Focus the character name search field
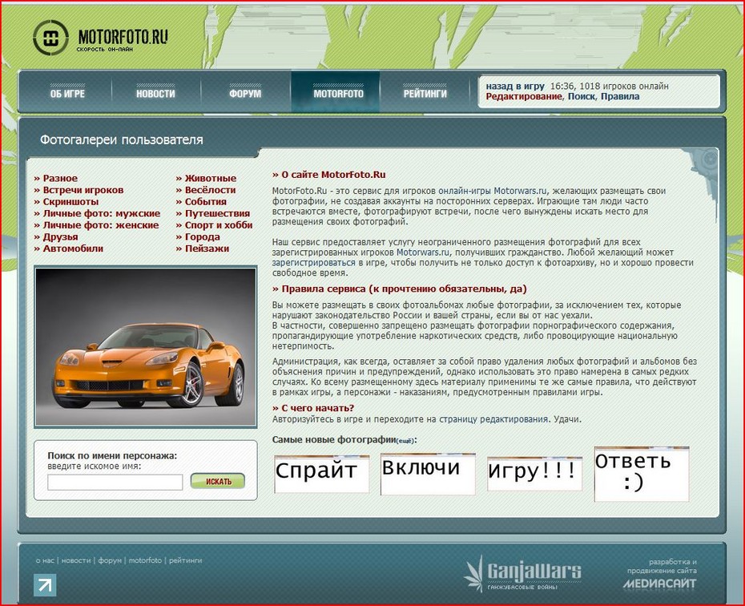This screenshot has height=606, width=745. (115, 482)
